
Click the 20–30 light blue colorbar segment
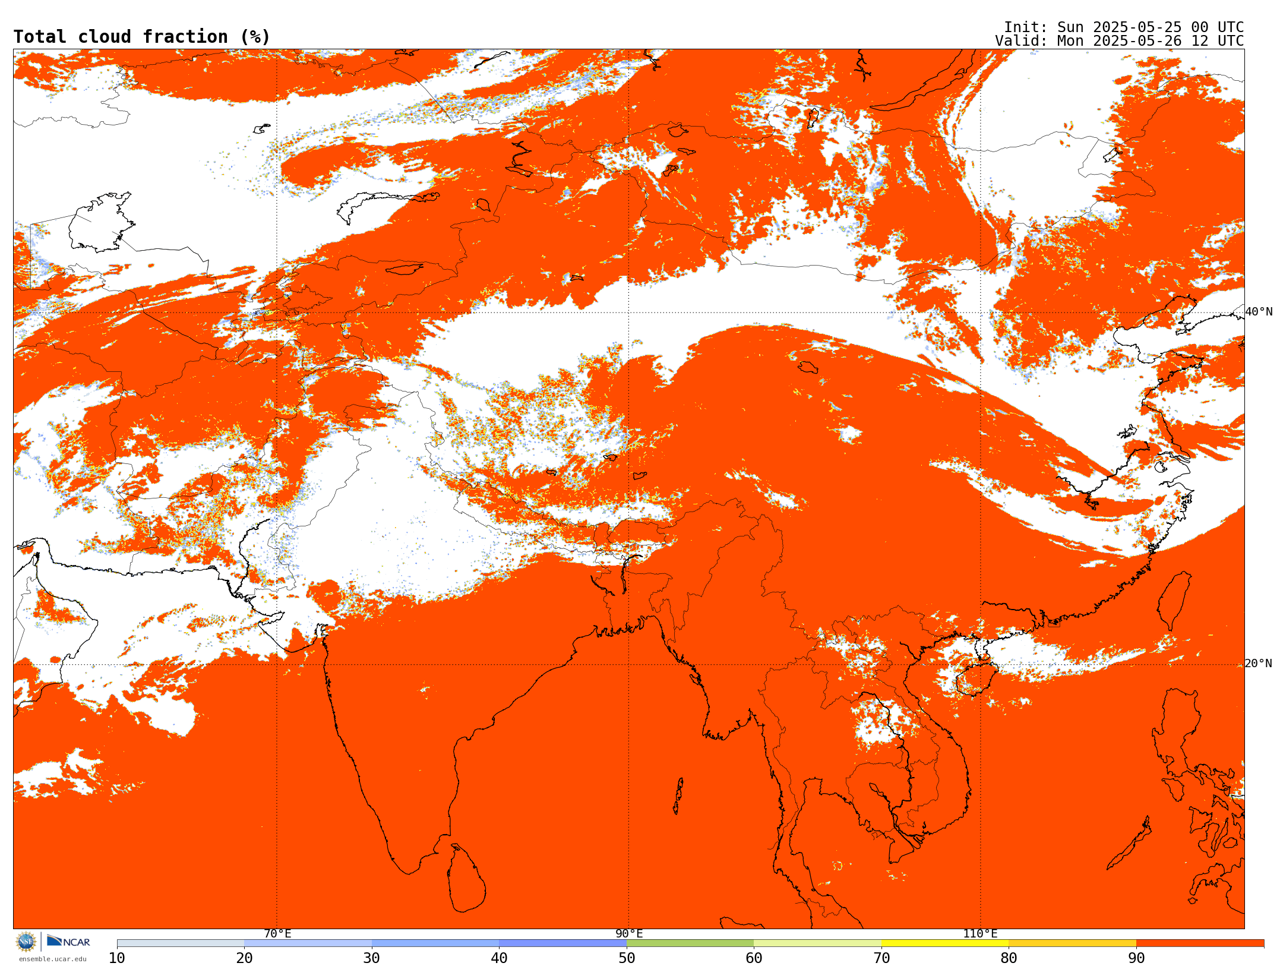[308, 943]
